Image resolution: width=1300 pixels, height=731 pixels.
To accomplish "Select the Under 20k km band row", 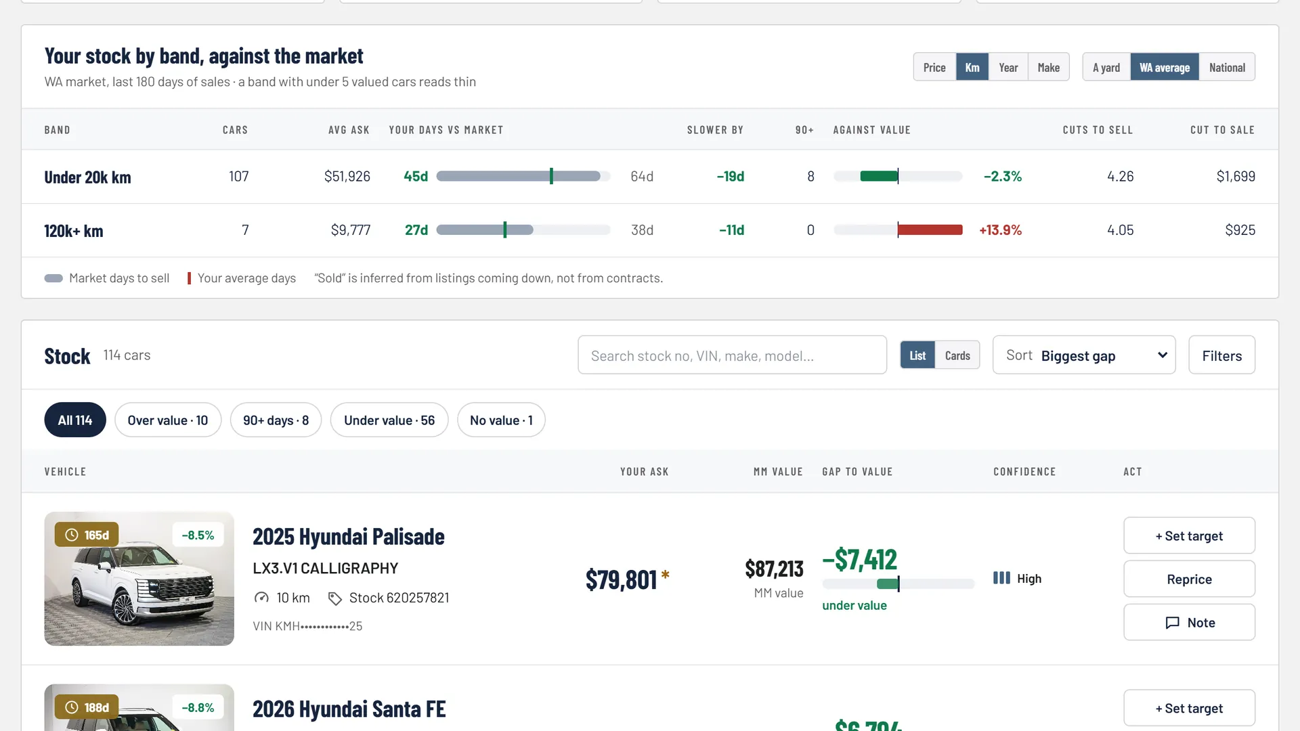I will (650, 177).
